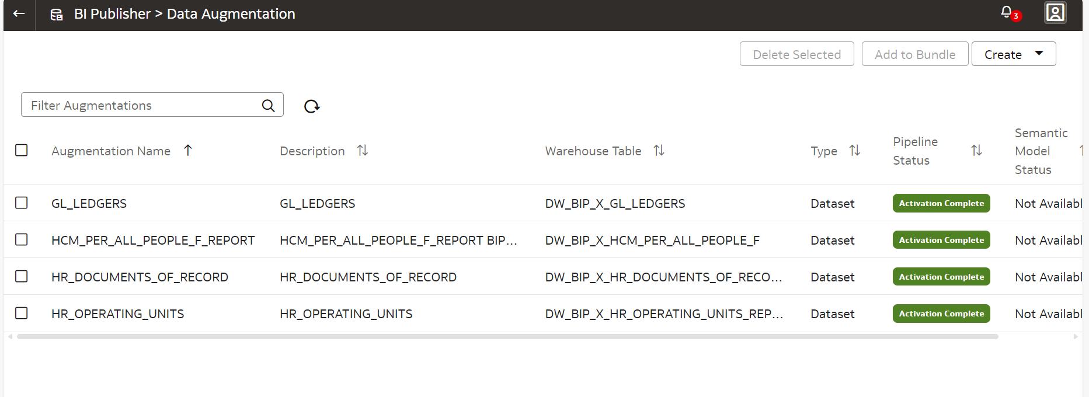This screenshot has height=397, width=1089.
Task: Select GL_LEDGERS augmentation name
Action: [89, 204]
